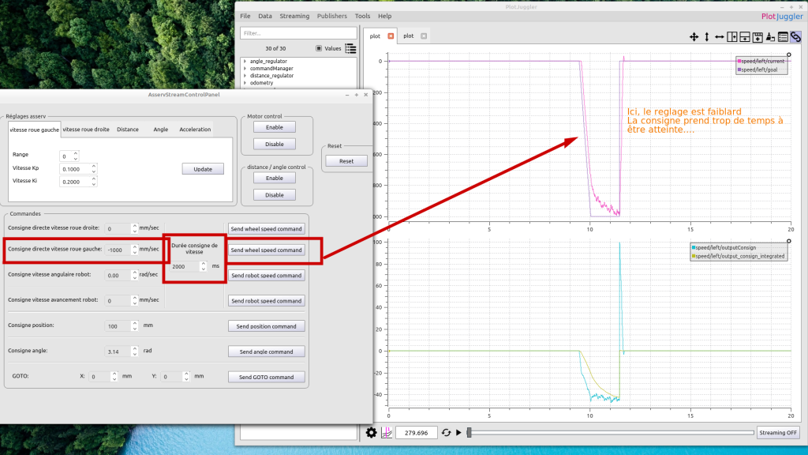Open the settings gear icon in PlotJuggler
808x455 pixels.
point(371,433)
